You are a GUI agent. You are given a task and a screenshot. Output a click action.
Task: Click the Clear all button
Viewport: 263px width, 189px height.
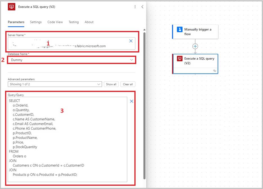click(x=128, y=84)
